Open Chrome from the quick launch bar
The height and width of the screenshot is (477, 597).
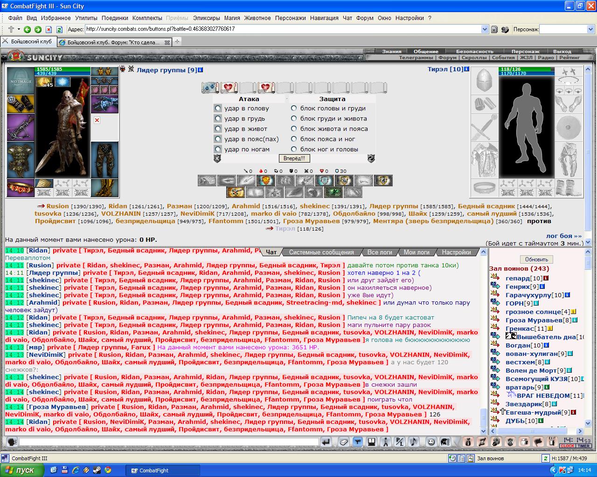pyautogui.click(x=108, y=470)
